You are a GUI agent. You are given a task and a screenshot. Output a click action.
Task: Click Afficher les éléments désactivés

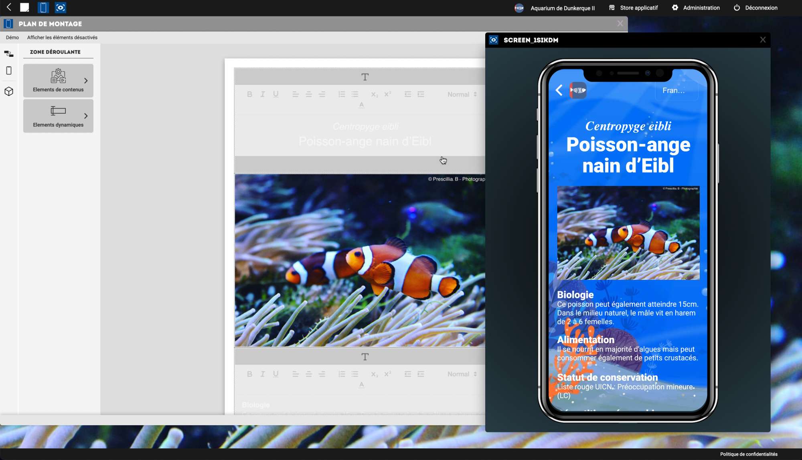62,38
